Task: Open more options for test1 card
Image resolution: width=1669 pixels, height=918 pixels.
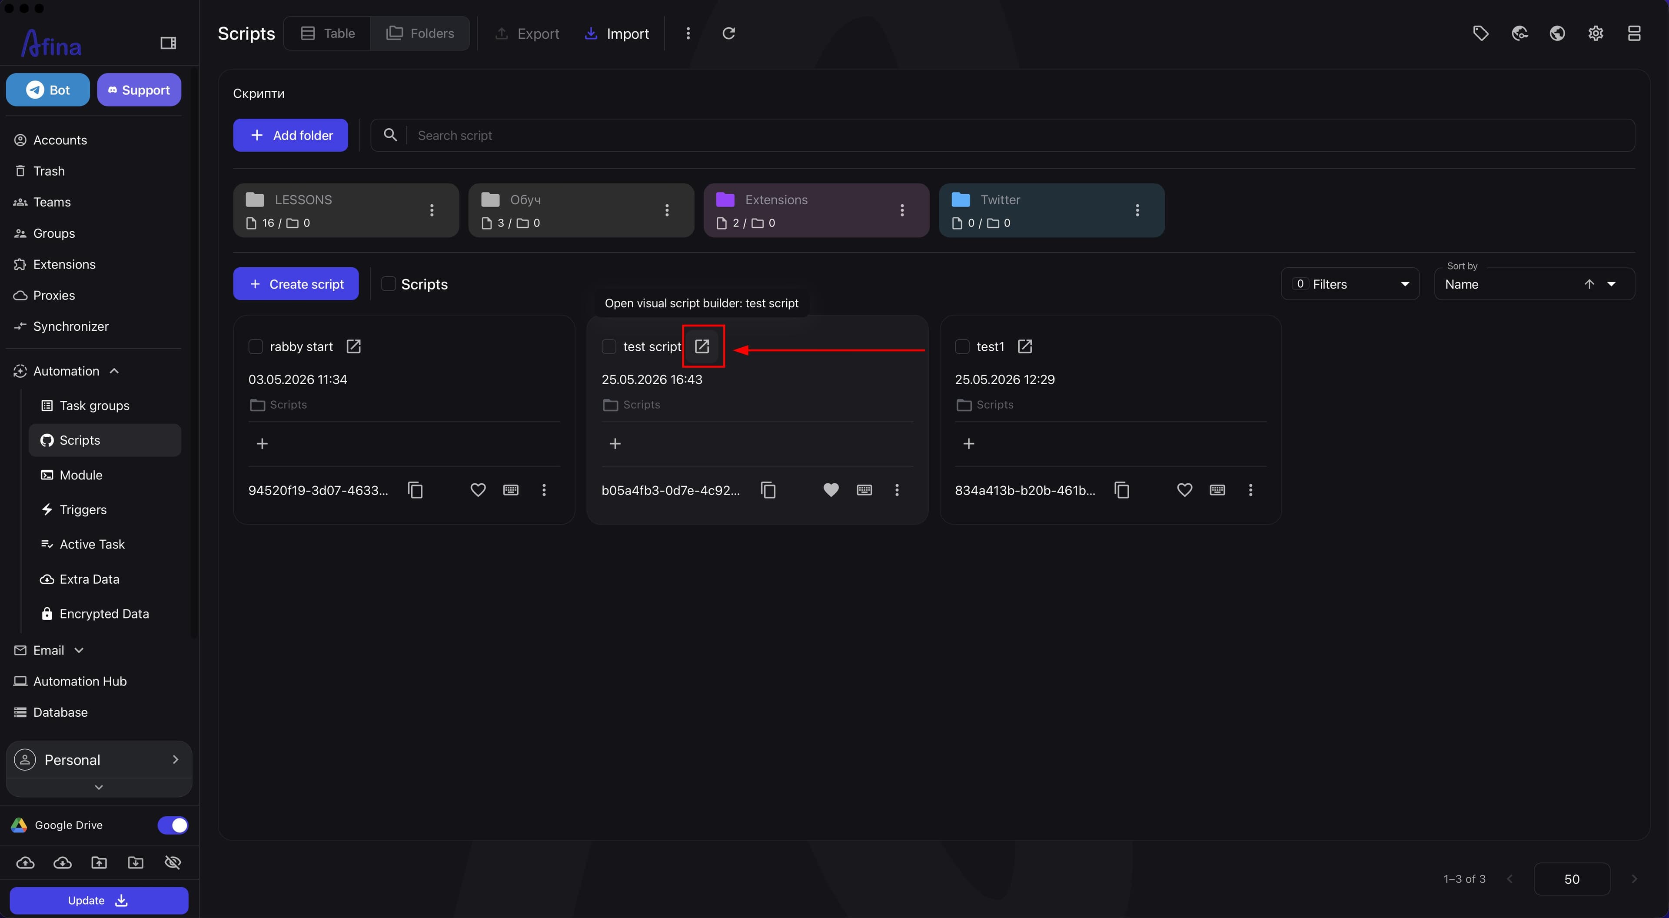Action: click(x=1250, y=490)
